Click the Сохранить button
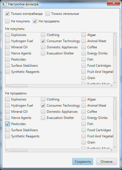Image resolution: width=122 pixels, height=170 pixels. pyautogui.click(x=83, y=162)
